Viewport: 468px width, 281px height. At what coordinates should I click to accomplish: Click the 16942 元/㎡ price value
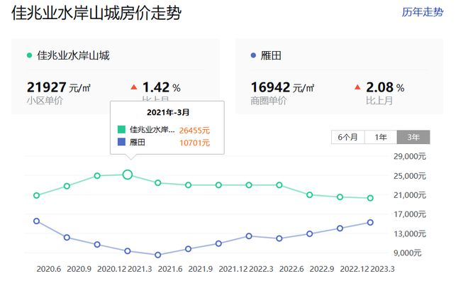[282, 87]
